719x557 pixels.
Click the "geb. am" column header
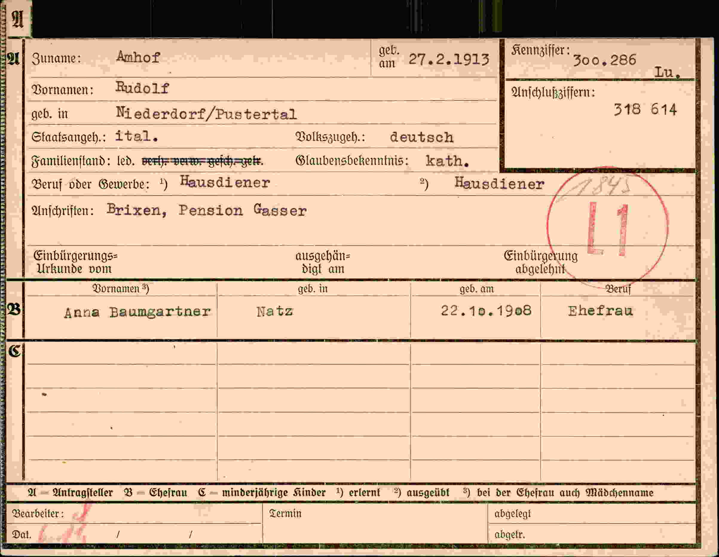click(x=477, y=289)
